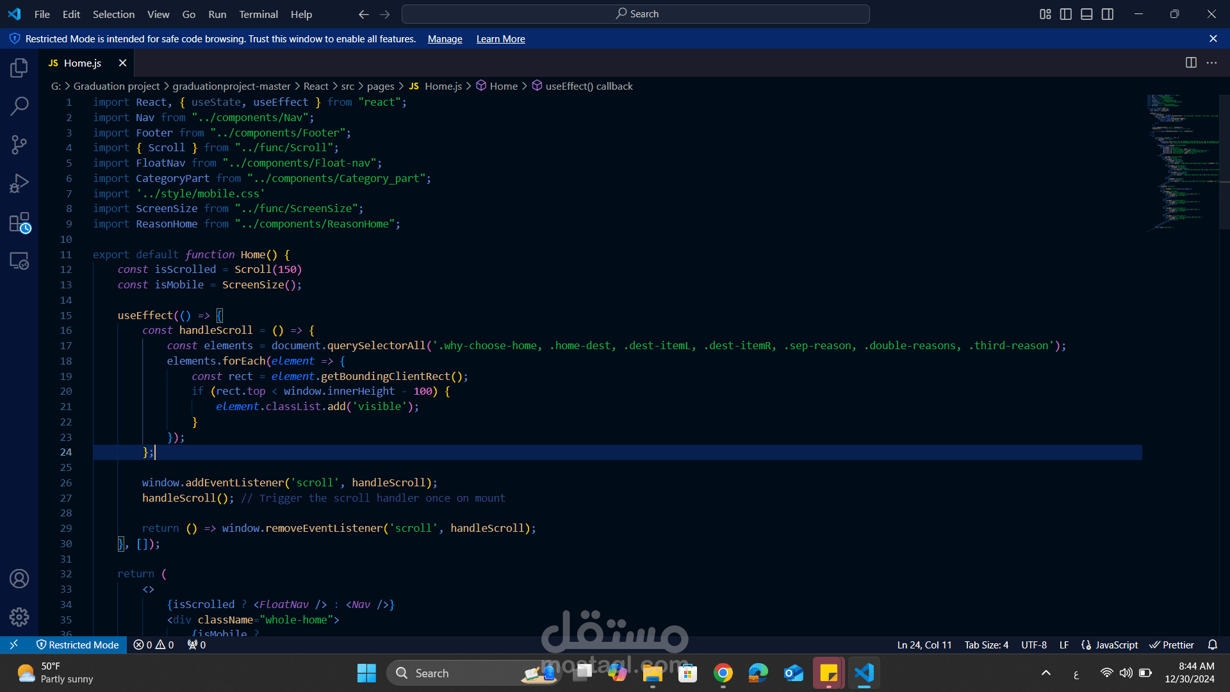Open the Run and Debug view

(x=19, y=184)
